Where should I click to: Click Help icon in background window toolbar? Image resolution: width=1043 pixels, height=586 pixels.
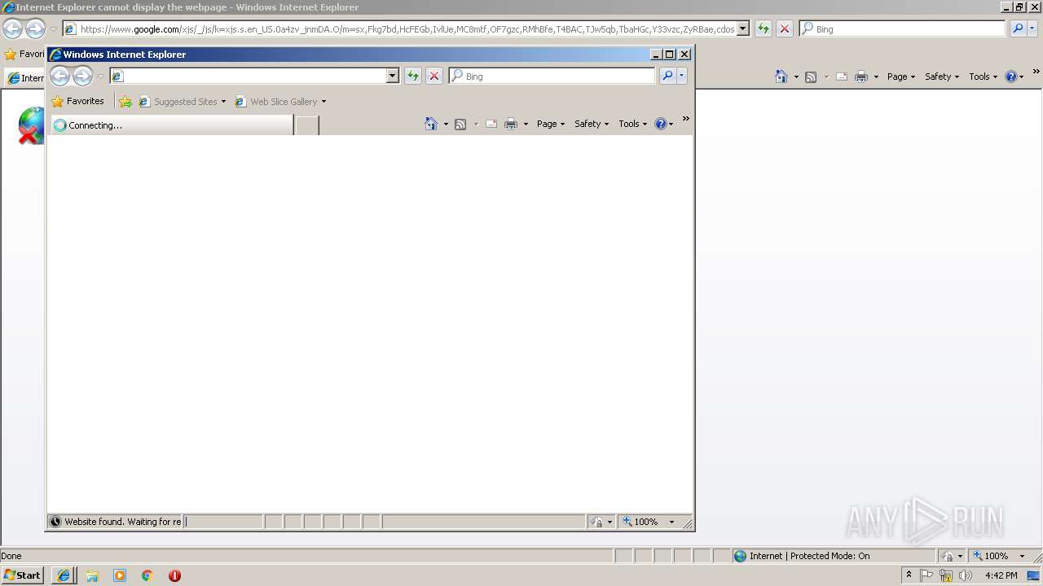(1011, 77)
